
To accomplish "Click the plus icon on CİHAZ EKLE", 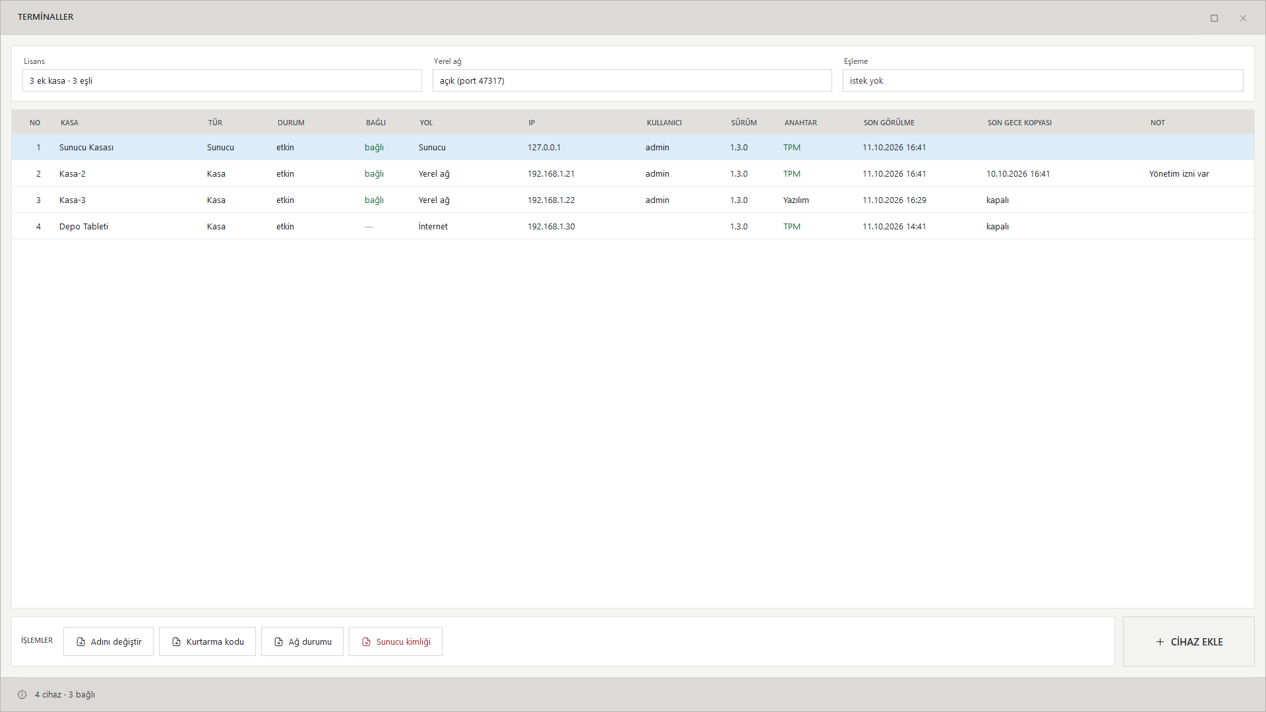I will (1160, 642).
